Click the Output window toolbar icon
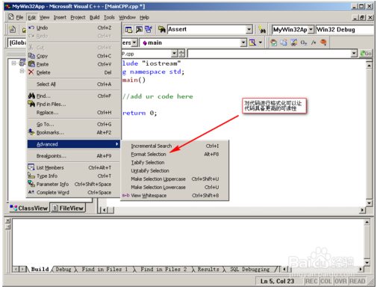Viewport: 377px width, 289px height. coord(139,30)
